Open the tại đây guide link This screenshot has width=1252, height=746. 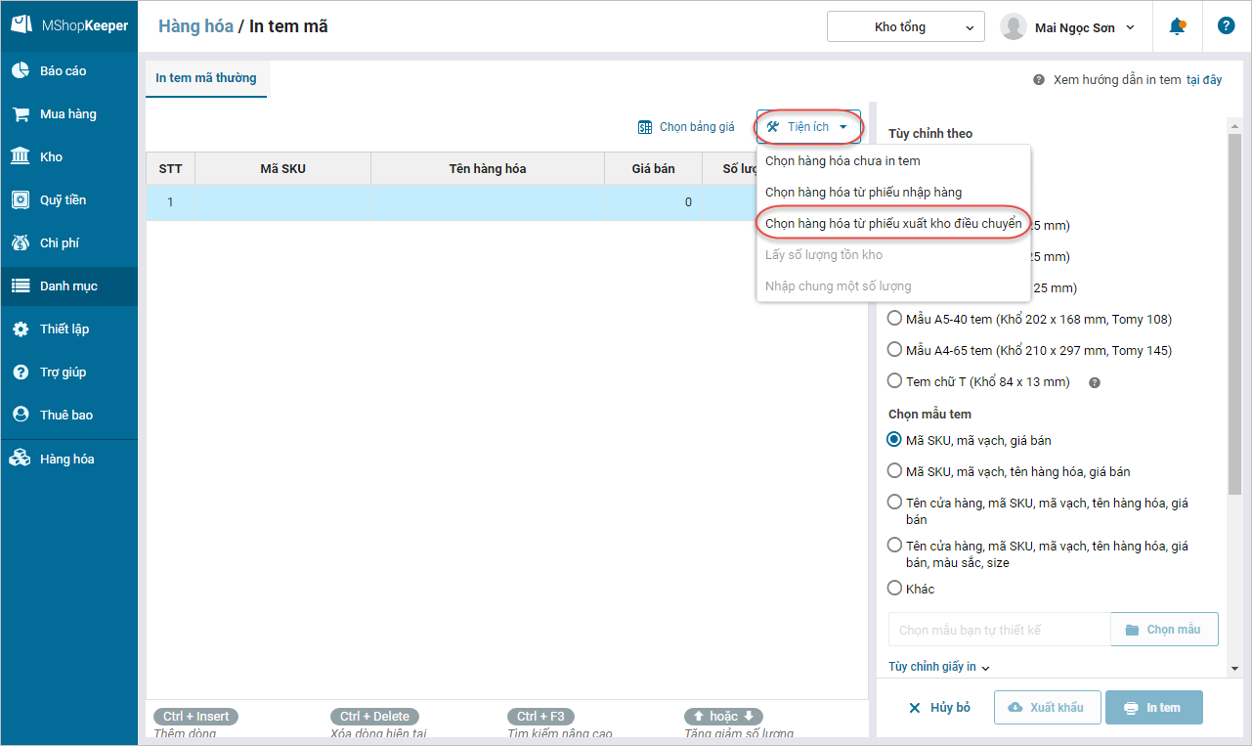tap(1204, 80)
